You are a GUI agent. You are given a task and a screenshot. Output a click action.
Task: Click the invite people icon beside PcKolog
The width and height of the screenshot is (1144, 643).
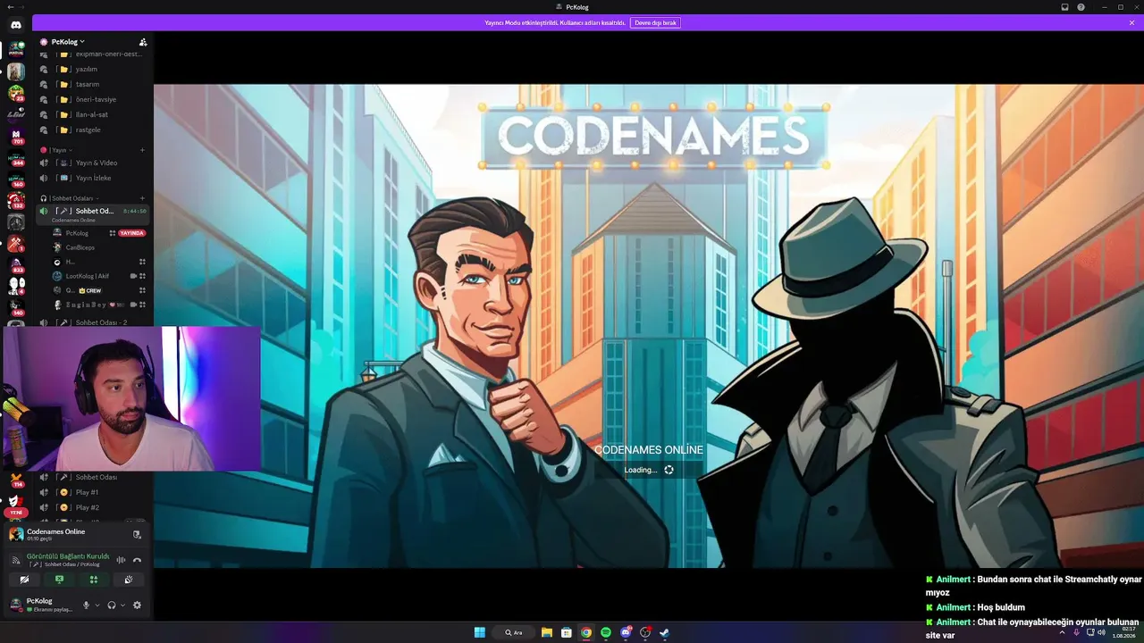pos(143,42)
